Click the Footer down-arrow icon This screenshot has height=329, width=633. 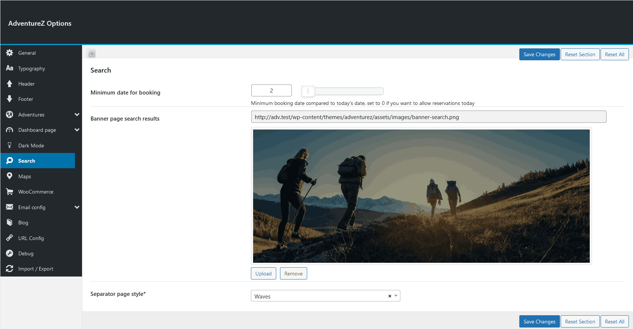click(10, 99)
